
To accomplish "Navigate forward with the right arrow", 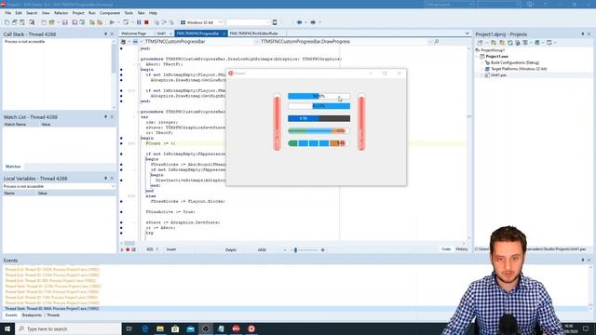I will tap(313, 22).
